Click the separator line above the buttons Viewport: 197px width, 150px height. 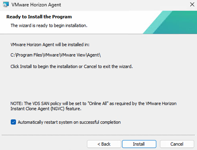click(x=98, y=135)
